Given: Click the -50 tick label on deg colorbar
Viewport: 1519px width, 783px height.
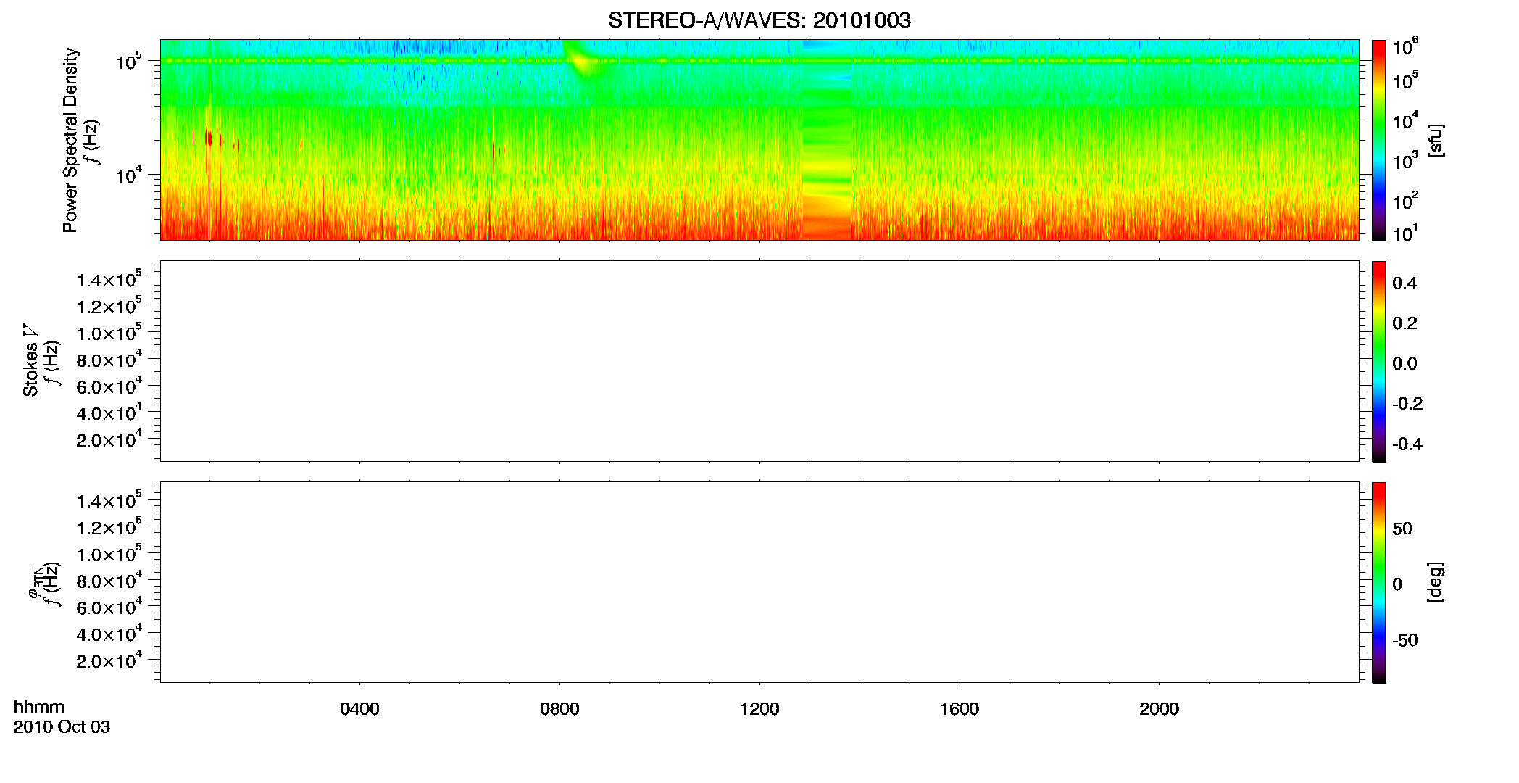Looking at the screenshot, I should 1405,640.
